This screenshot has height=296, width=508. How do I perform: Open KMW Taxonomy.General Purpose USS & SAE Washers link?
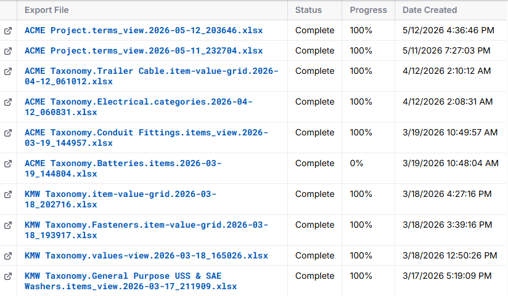pyautogui.click(x=131, y=281)
